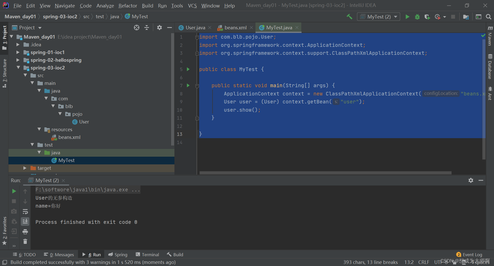Click spring-03-ioc2 in breadcrumb bar

pyautogui.click(x=60, y=17)
